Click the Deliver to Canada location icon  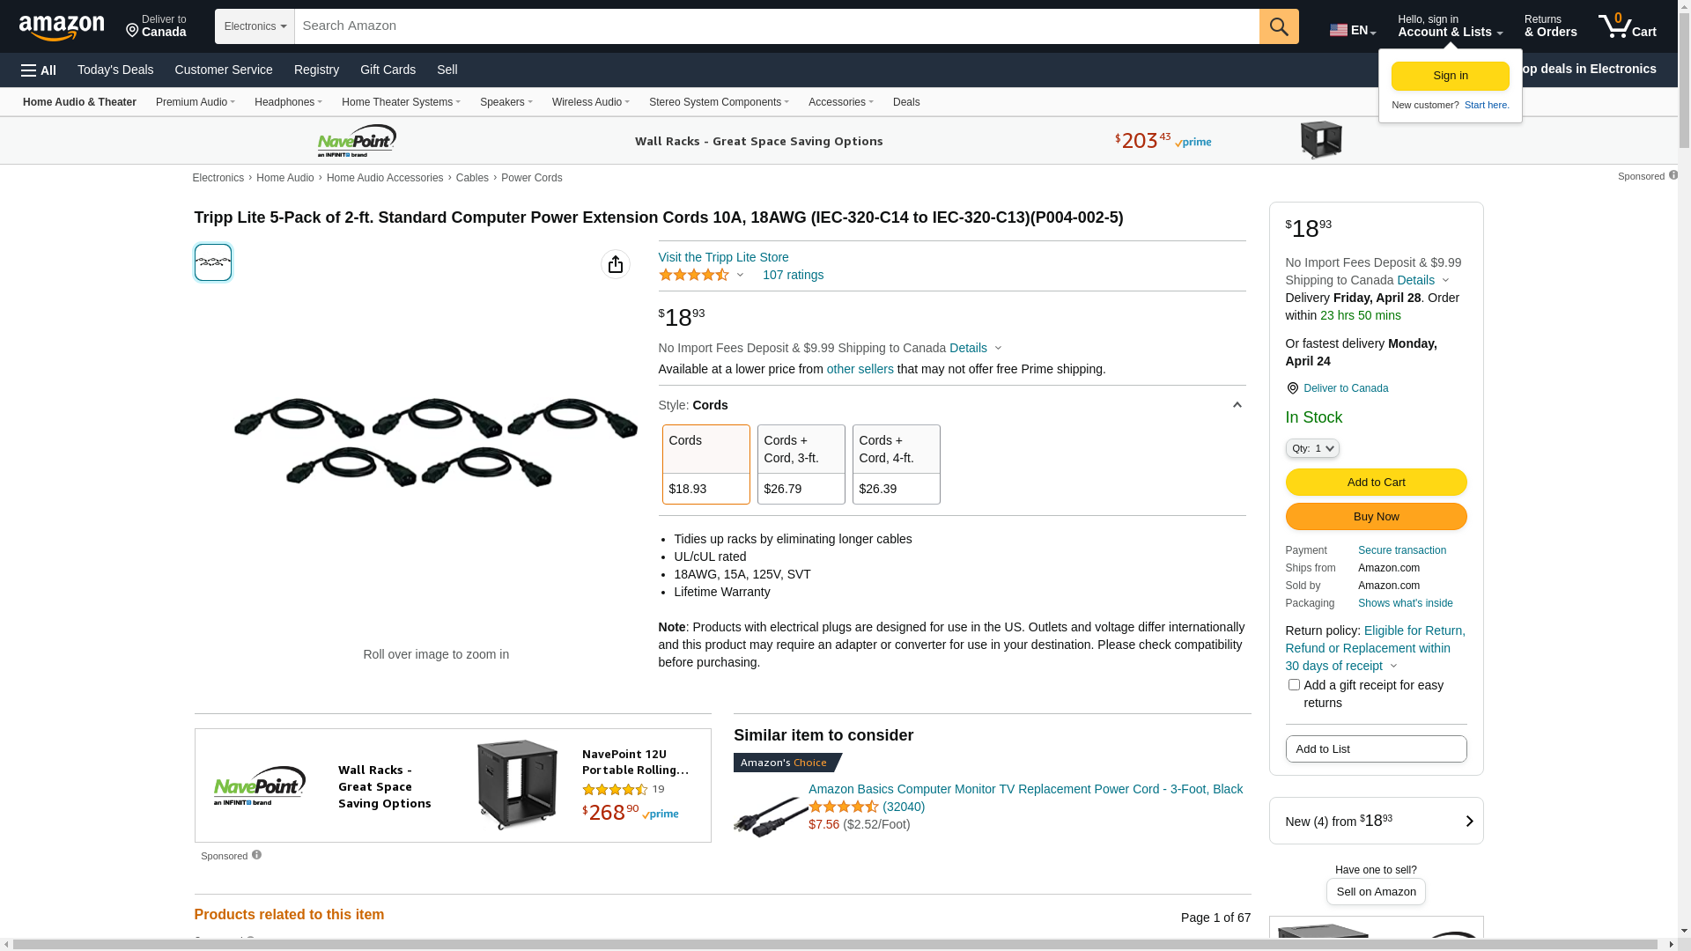point(133,31)
